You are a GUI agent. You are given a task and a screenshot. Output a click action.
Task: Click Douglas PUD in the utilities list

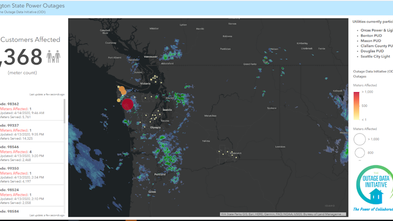373,51
